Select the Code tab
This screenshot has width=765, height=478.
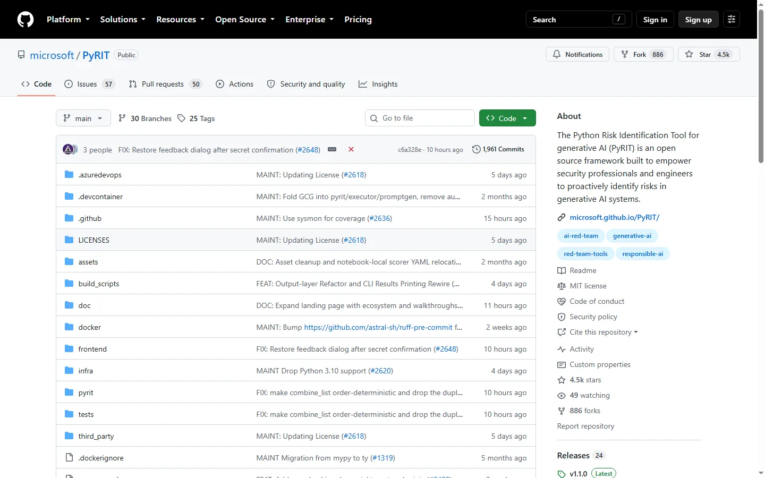point(36,84)
